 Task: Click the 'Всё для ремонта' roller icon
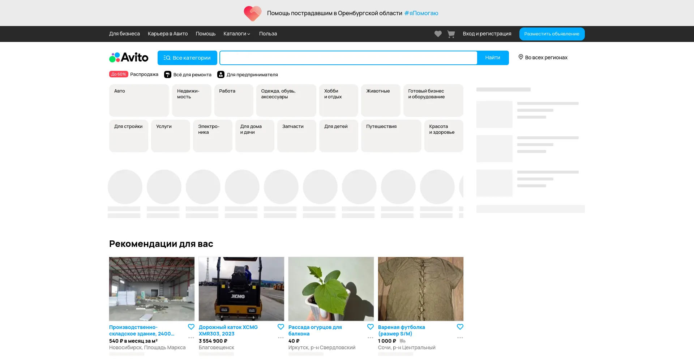tap(168, 74)
